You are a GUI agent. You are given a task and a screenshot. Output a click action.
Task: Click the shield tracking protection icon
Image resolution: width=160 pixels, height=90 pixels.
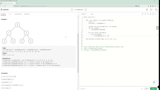coord(14,6)
